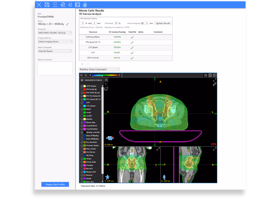Maximize the sagittal view with expand arrows
The width and height of the screenshot is (267, 200).
click(215, 149)
